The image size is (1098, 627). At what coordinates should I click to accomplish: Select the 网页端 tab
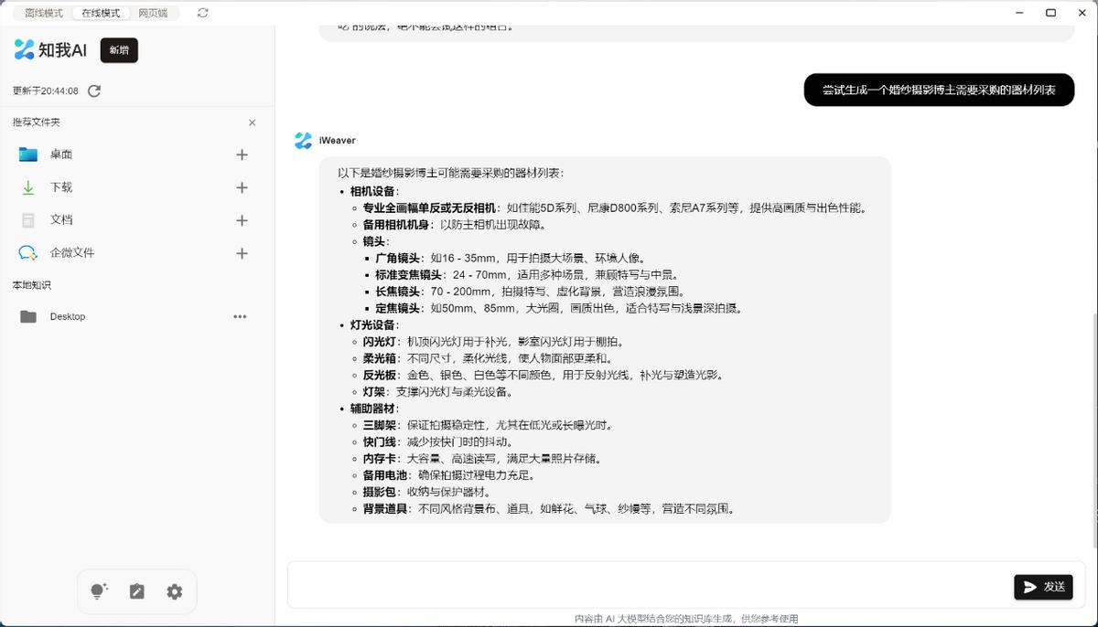[x=154, y=13]
